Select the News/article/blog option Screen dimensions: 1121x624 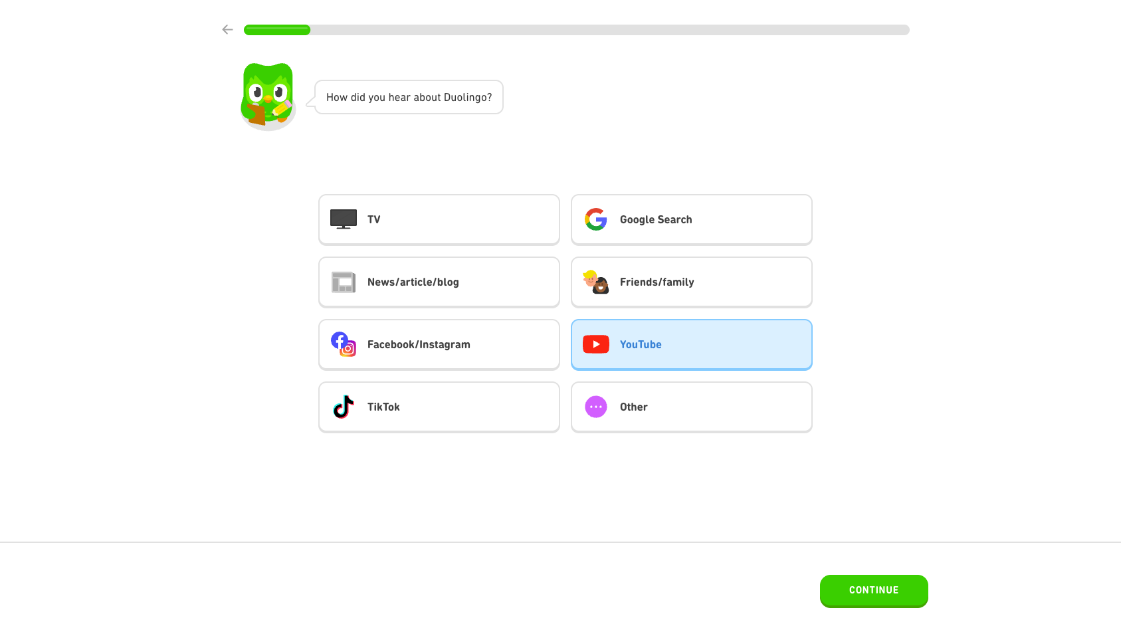coord(439,282)
